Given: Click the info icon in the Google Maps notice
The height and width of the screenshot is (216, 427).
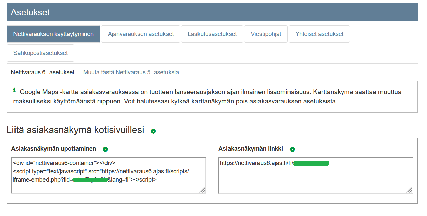Looking at the screenshot, I should click(x=14, y=90).
